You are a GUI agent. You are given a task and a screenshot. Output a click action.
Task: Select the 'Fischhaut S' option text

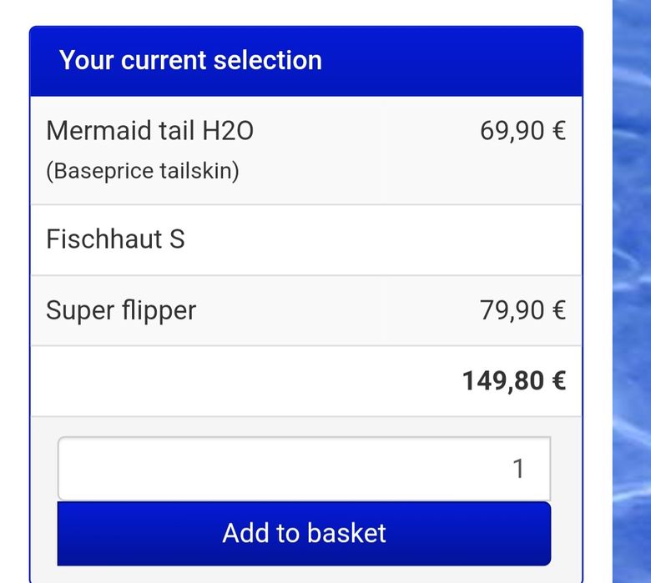tap(115, 239)
